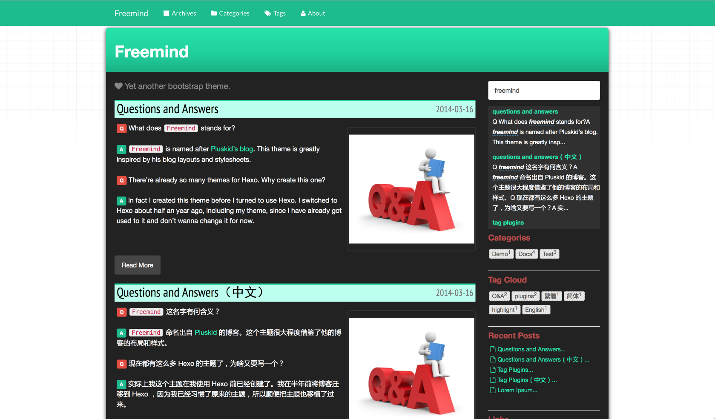Select the Docs category badge

527,254
